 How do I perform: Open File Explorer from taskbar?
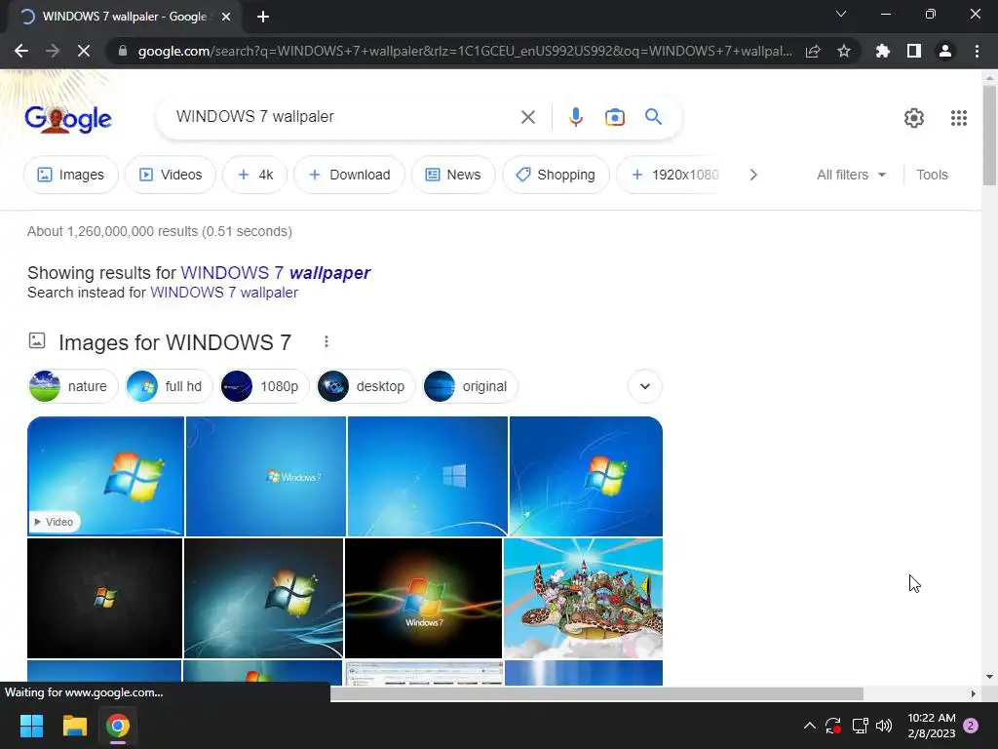(x=74, y=726)
